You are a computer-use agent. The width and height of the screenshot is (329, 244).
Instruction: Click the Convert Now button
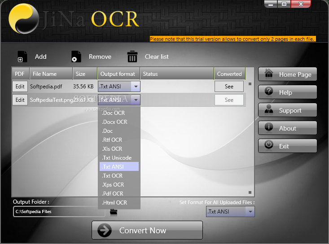147,230
